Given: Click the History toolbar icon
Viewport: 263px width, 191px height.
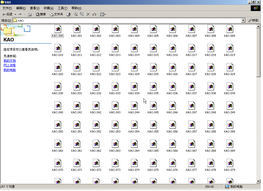Looking at the screenshot, I should click(68, 14).
